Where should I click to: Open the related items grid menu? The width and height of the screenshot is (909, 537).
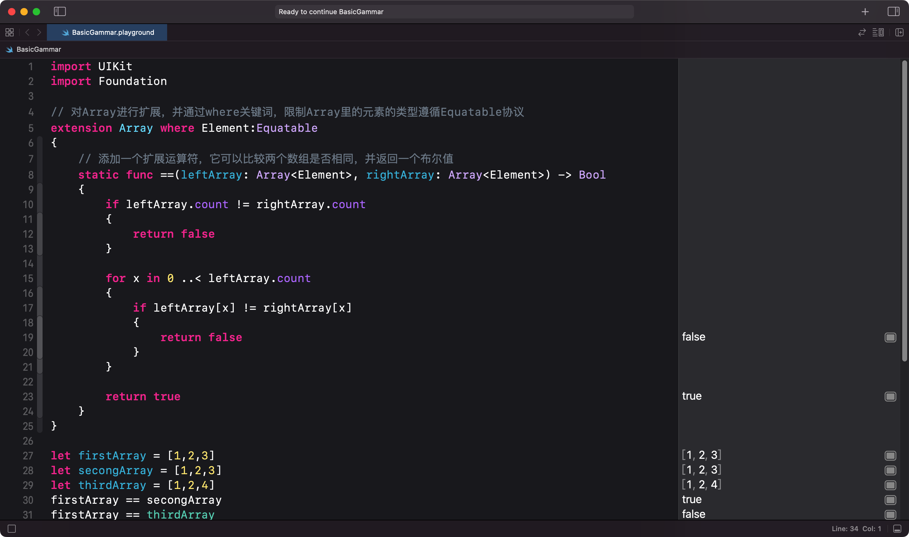(10, 33)
